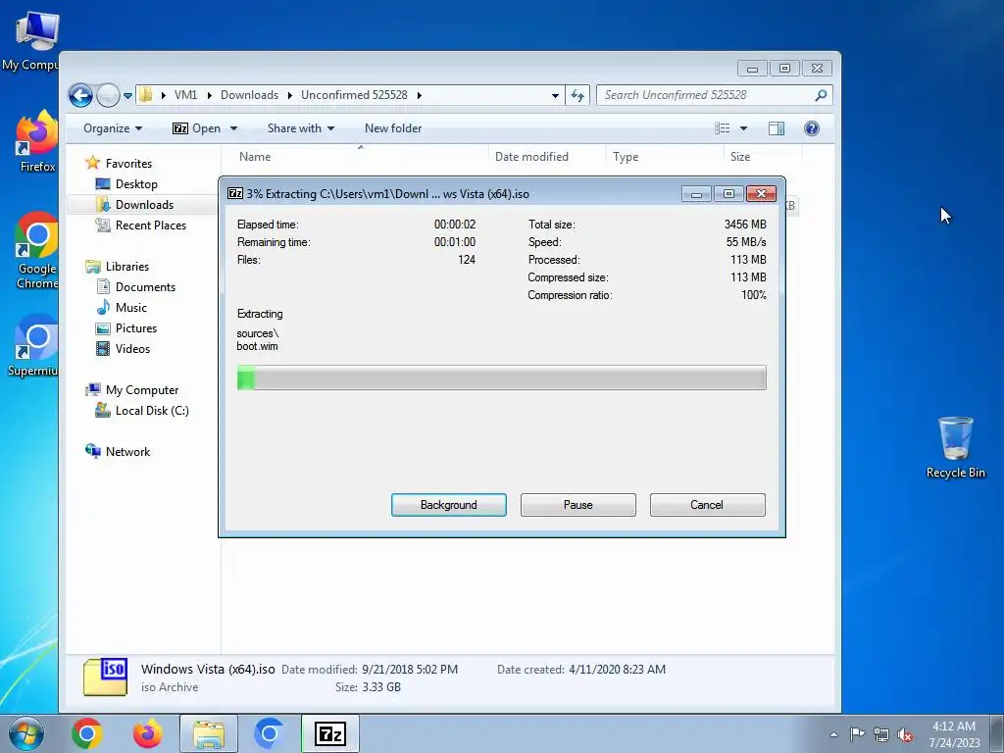Select Downloads in address breadcrumb

tap(249, 95)
